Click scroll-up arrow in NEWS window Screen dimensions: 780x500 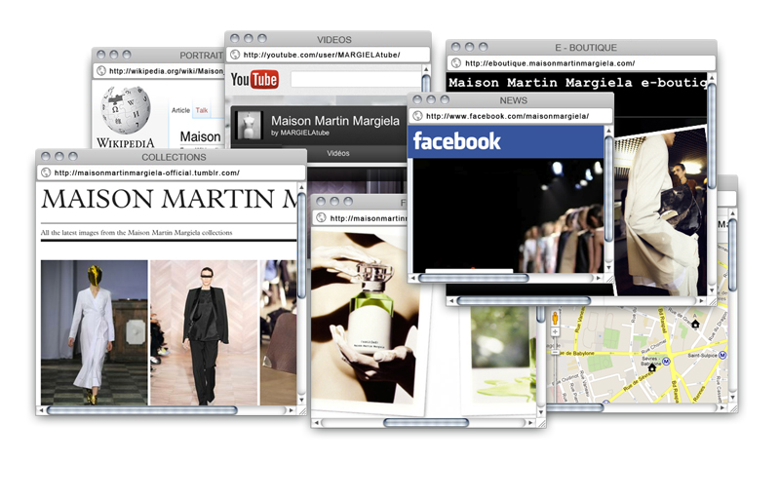[x=608, y=131]
